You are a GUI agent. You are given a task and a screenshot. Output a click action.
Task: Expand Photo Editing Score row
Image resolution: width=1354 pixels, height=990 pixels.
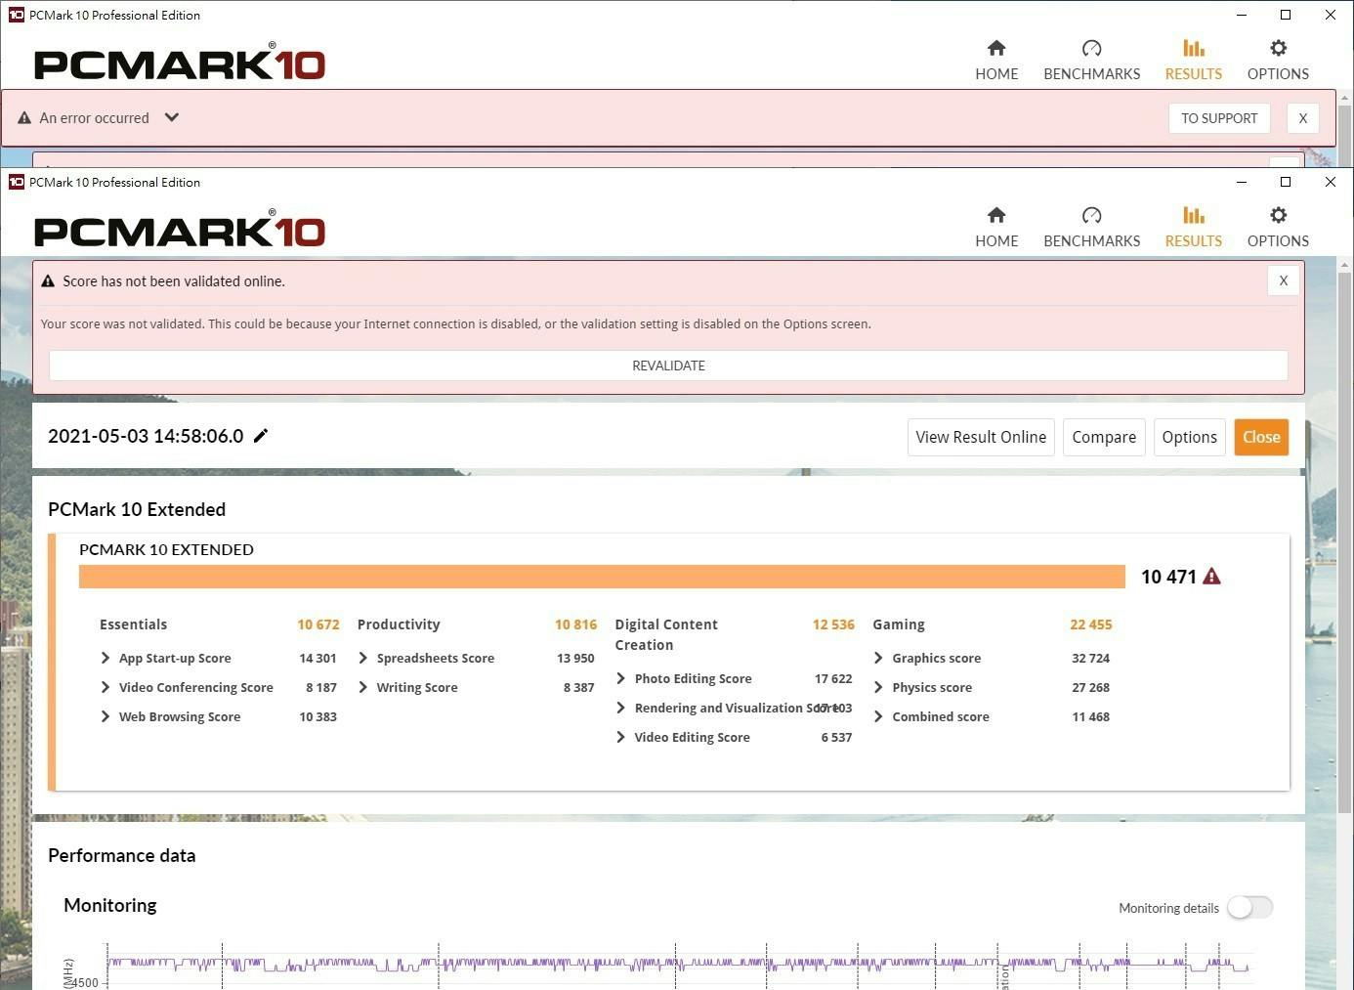[x=621, y=678]
